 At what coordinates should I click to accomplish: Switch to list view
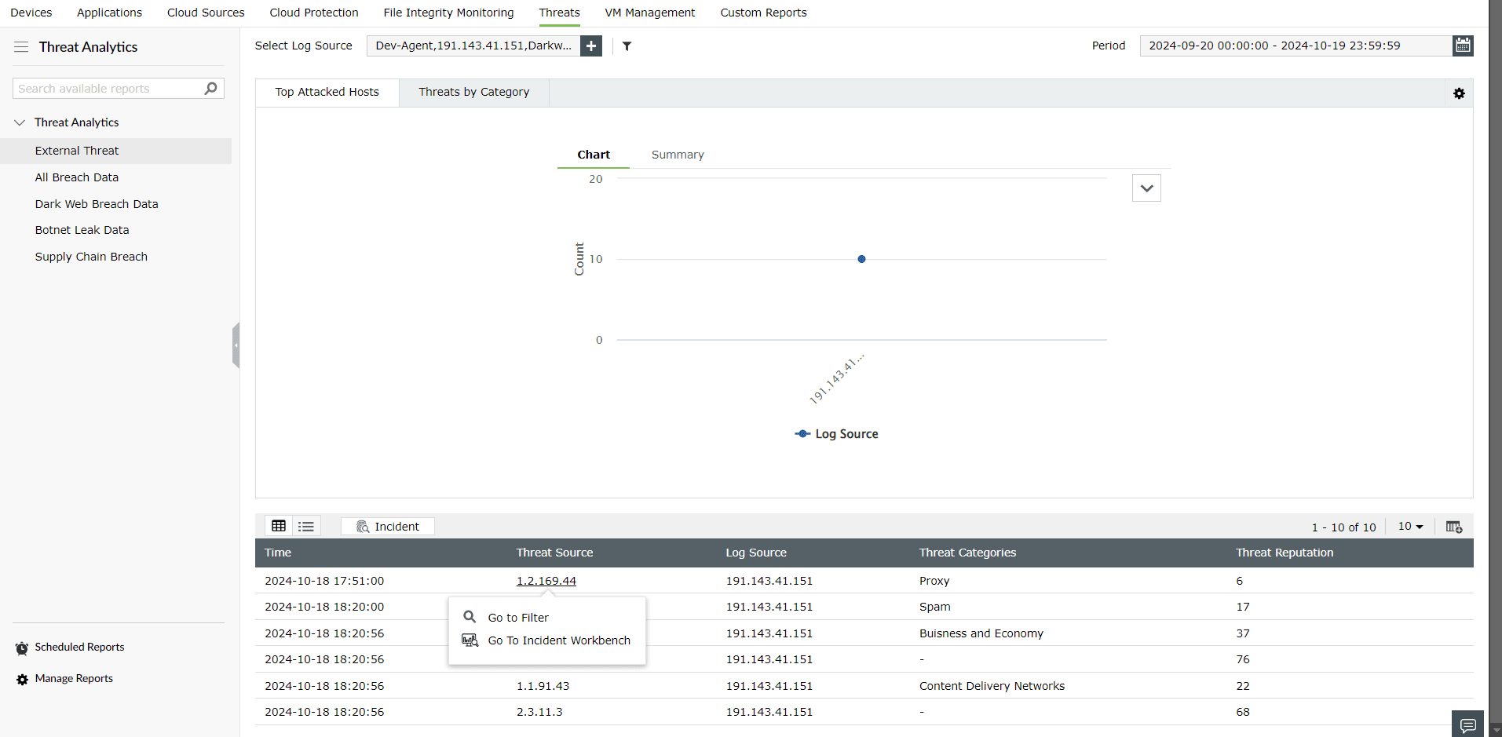point(306,526)
